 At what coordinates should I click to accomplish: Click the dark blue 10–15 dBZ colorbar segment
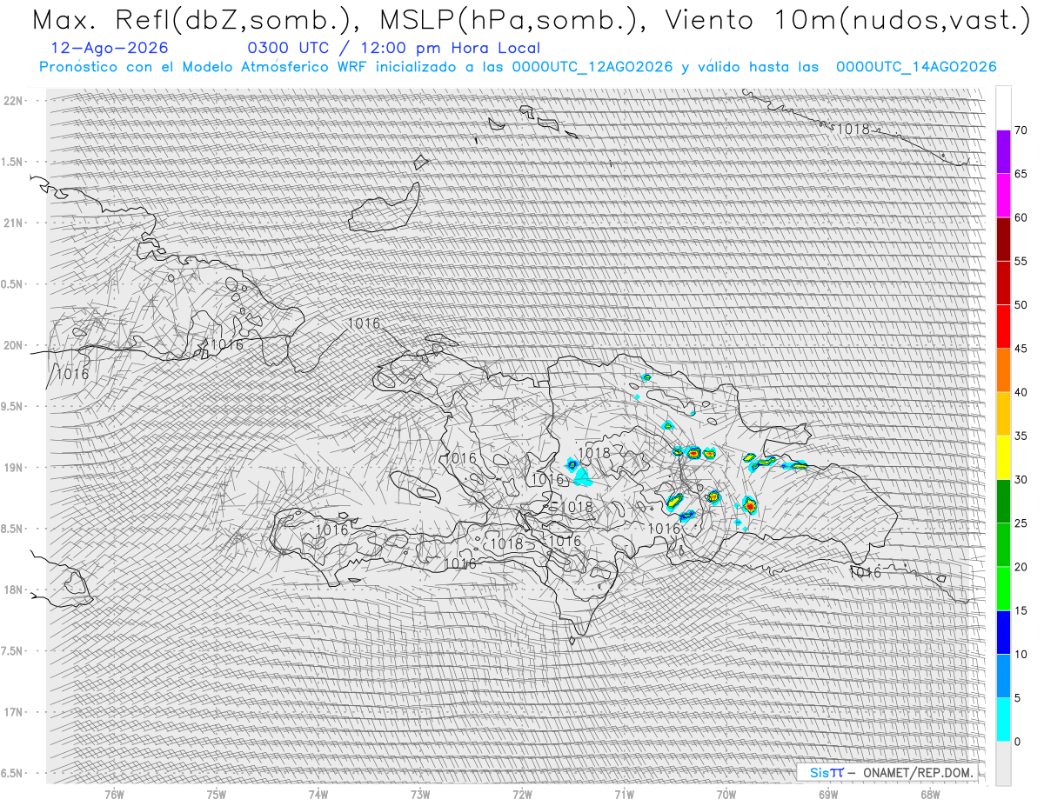pyautogui.click(x=1003, y=632)
